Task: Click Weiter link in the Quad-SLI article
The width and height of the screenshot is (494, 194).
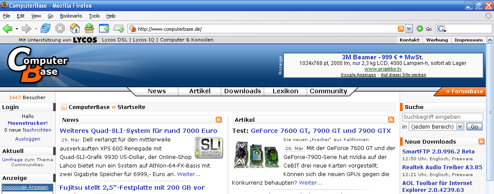Action: [x=189, y=174]
